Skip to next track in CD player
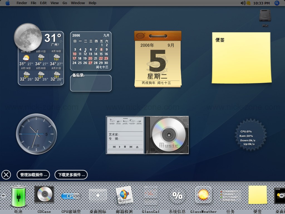This screenshot has height=214, width=285. pos(131,147)
